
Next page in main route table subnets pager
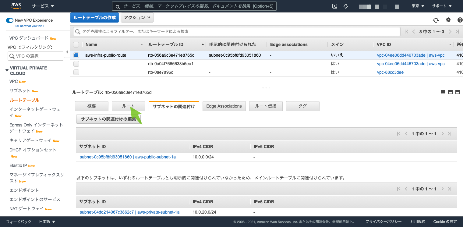click(x=443, y=189)
